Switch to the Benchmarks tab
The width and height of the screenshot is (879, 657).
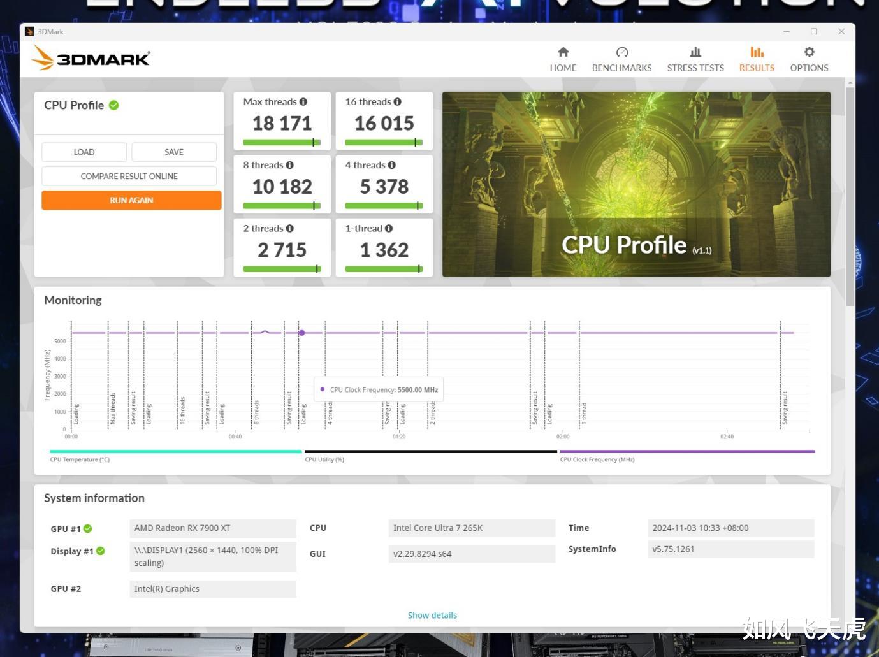[621, 59]
